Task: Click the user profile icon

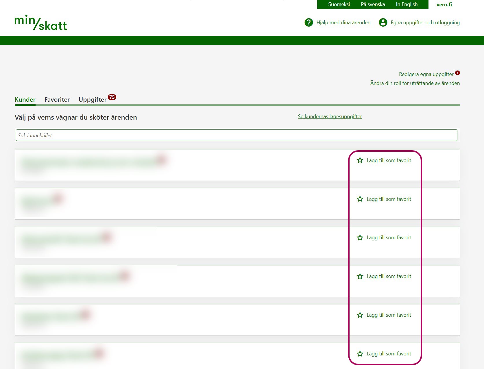Action: pyautogui.click(x=383, y=23)
